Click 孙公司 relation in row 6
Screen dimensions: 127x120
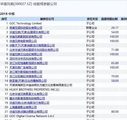click(90, 45)
